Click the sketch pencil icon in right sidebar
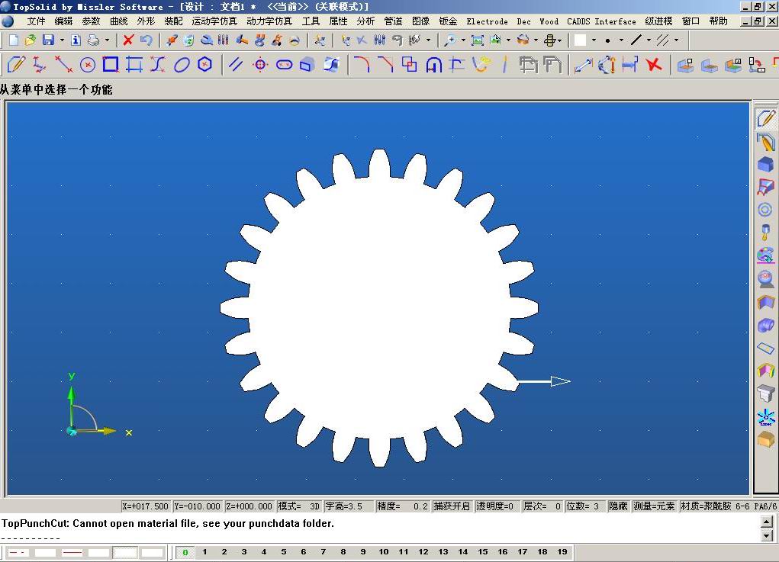The width and height of the screenshot is (779, 562). (765, 118)
